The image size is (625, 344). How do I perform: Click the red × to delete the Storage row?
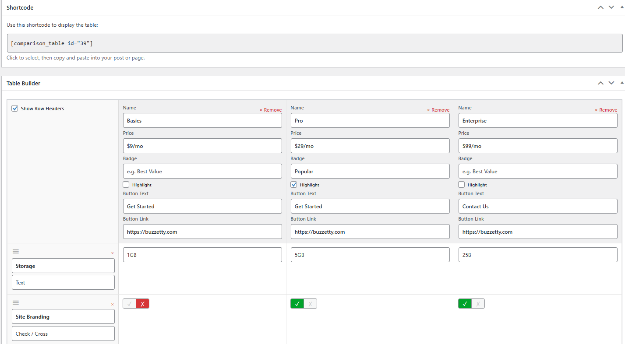tap(112, 252)
